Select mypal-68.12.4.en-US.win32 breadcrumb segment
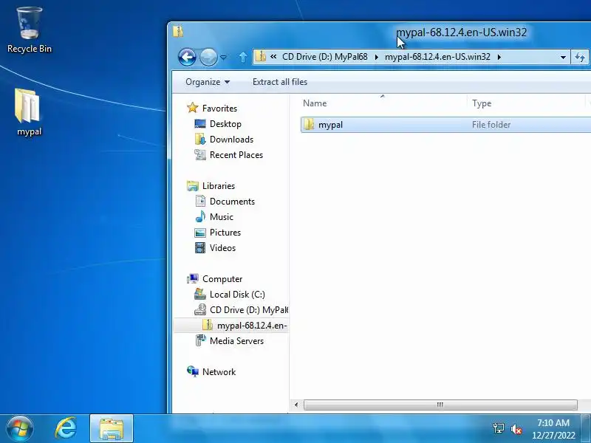591x443 pixels. [x=437, y=57]
